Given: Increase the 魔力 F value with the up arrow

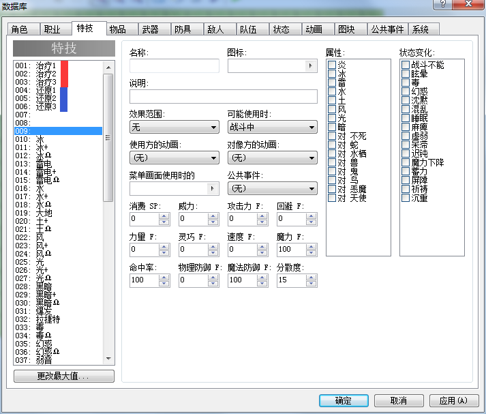Looking at the screenshot, I should [x=312, y=246].
